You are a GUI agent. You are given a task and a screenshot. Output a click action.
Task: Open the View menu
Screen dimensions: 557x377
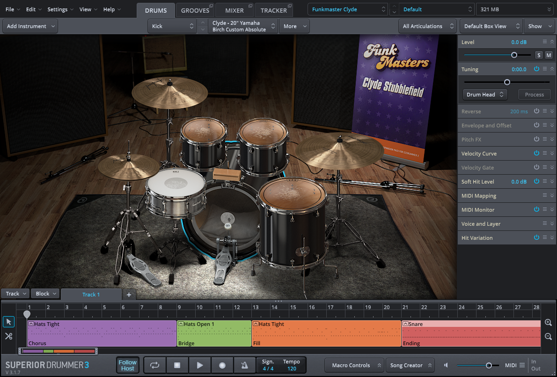pyautogui.click(x=88, y=9)
